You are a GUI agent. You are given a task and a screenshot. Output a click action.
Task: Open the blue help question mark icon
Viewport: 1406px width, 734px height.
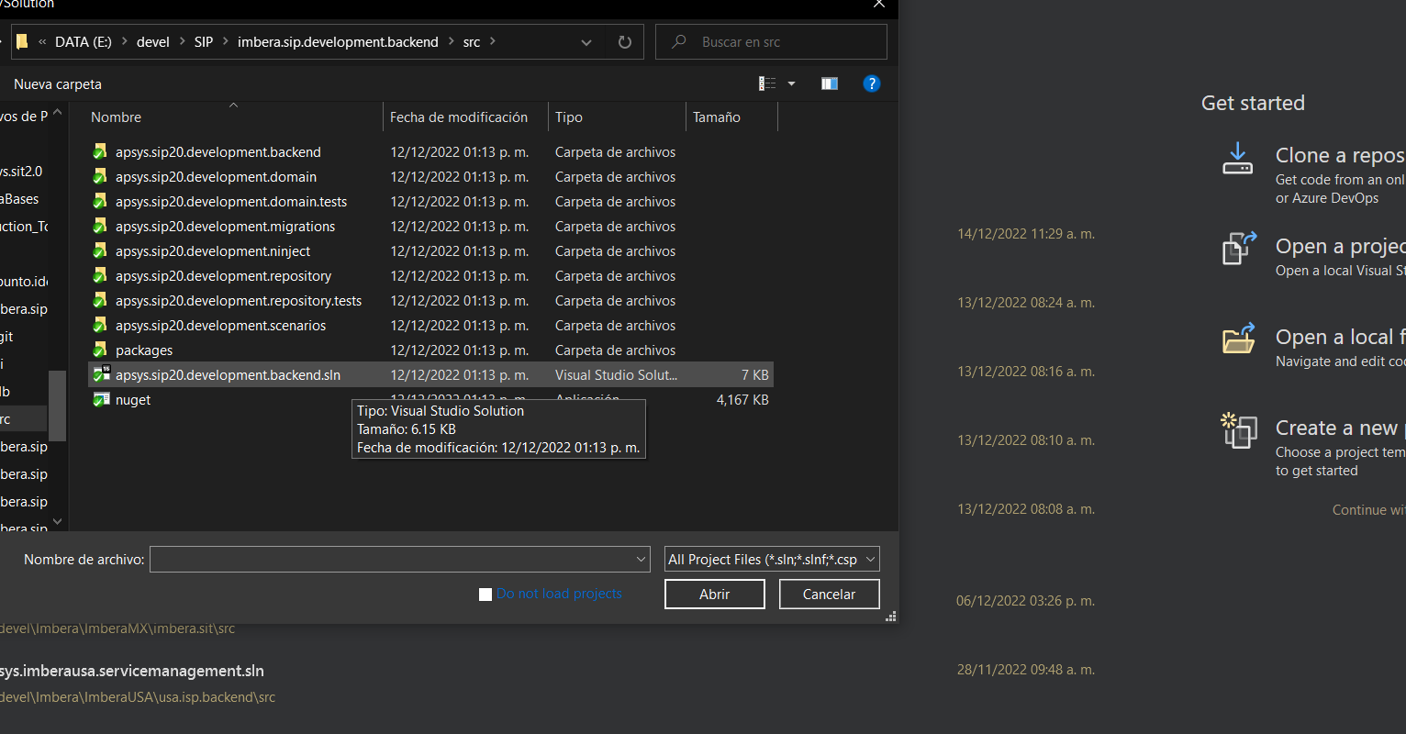click(x=872, y=83)
